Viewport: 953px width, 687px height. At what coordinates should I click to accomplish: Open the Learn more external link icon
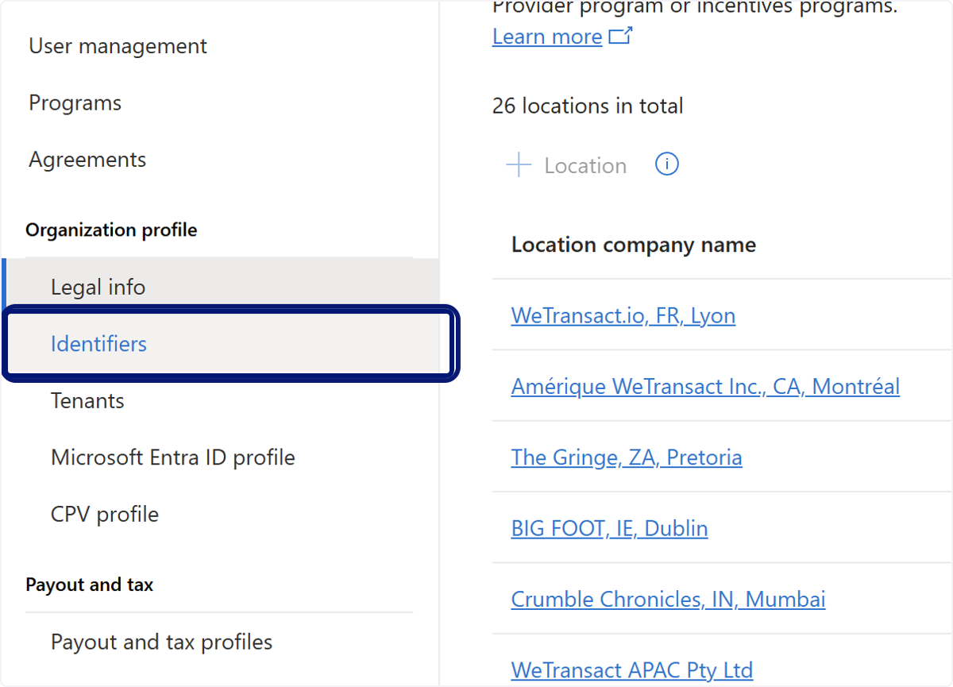click(x=620, y=36)
